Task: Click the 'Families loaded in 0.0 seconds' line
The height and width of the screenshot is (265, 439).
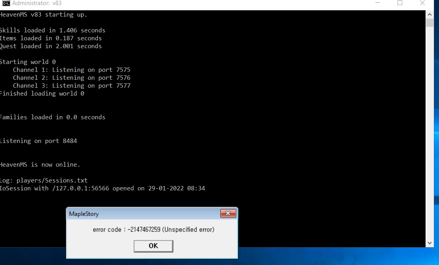Action: pos(53,117)
